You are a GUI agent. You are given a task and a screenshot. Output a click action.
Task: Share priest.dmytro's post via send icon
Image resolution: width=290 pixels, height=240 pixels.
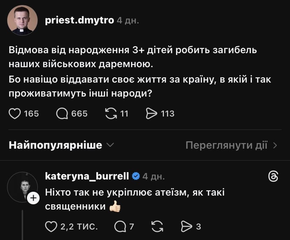pos(151,113)
